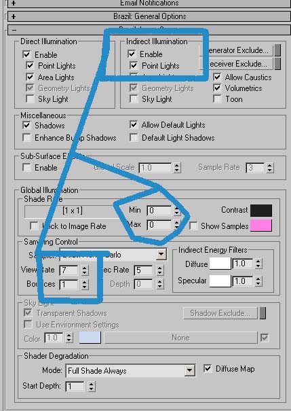Toggle Direct Illumination Sky Light checkbox
The height and width of the screenshot is (411, 291).
(30, 99)
